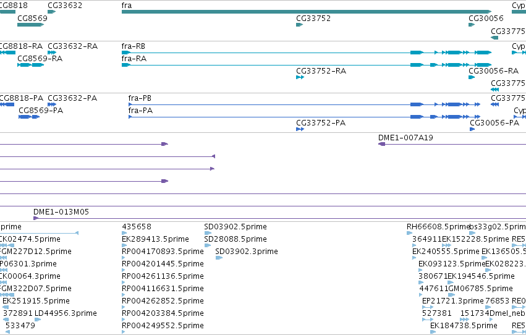Click the CG30056-PA protein label
The width and height of the screenshot is (526, 335).
[x=494, y=123]
